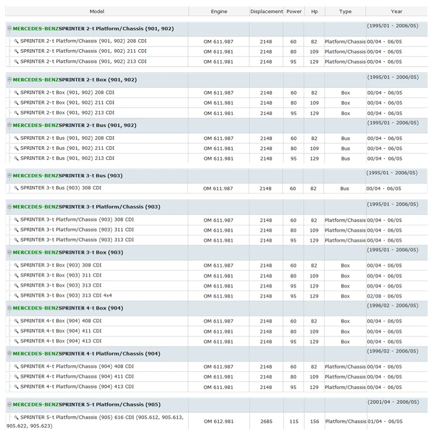
Task: Click magnifier icon beside SPRINTER 2-t Box 211 CDI
Action: tap(16, 103)
